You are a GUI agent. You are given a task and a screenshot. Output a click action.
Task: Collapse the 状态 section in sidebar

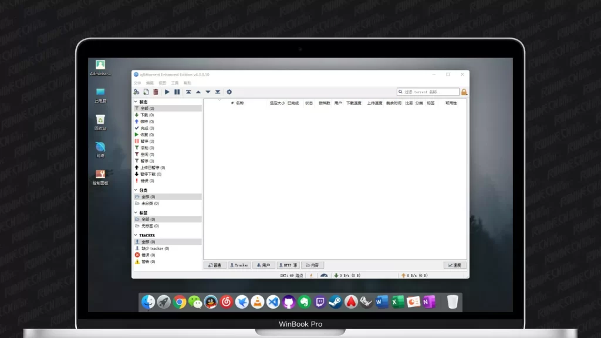(x=136, y=102)
